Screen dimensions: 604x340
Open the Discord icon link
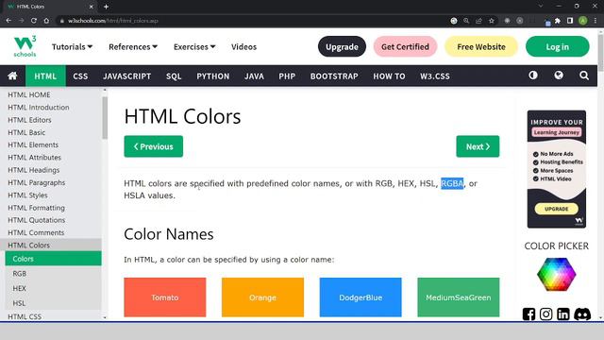coord(582,314)
